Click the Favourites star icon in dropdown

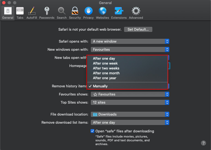pyautogui.click(x=95, y=94)
